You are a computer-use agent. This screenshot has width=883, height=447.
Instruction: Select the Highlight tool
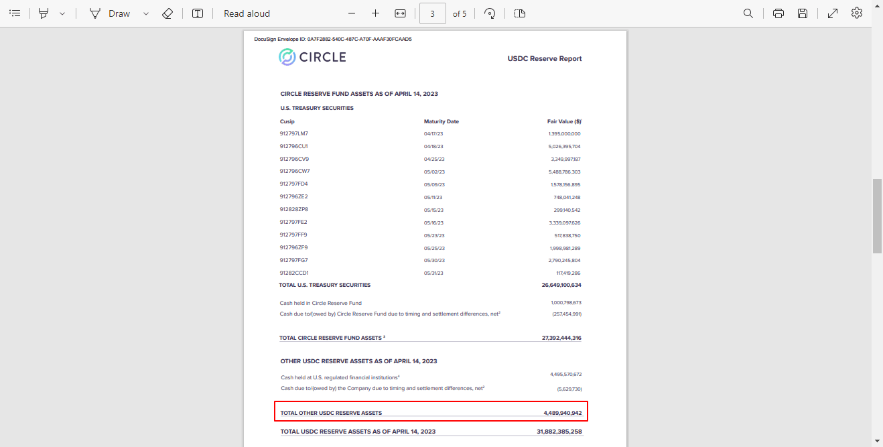pyautogui.click(x=44, y=13)
